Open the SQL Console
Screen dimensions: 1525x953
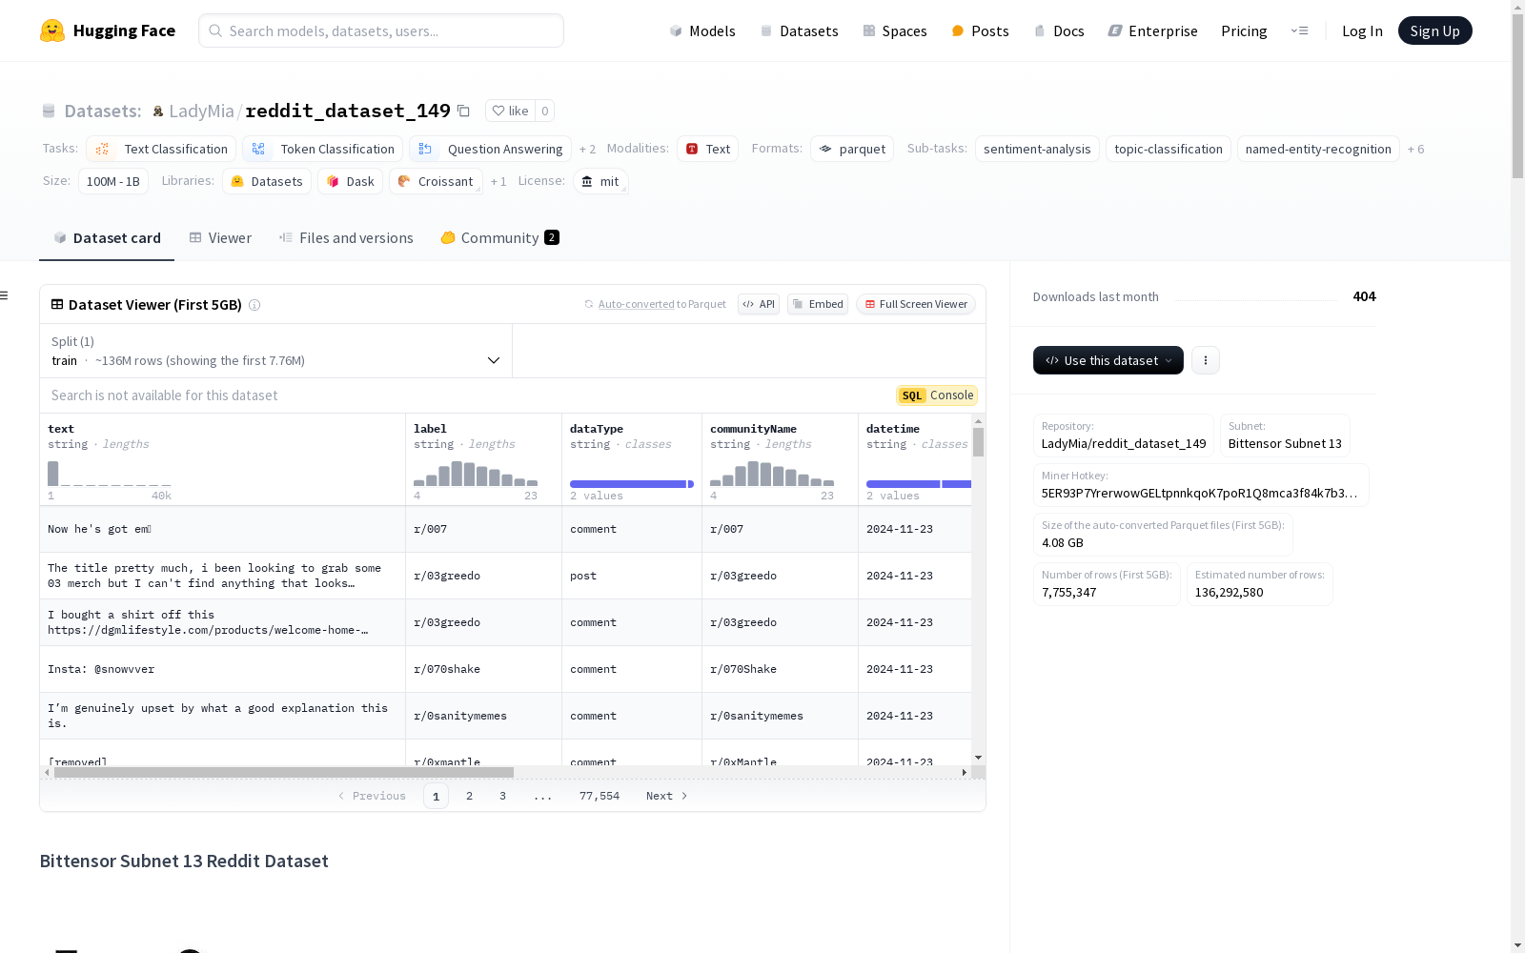pyautogui.click(x=937, y=395)
